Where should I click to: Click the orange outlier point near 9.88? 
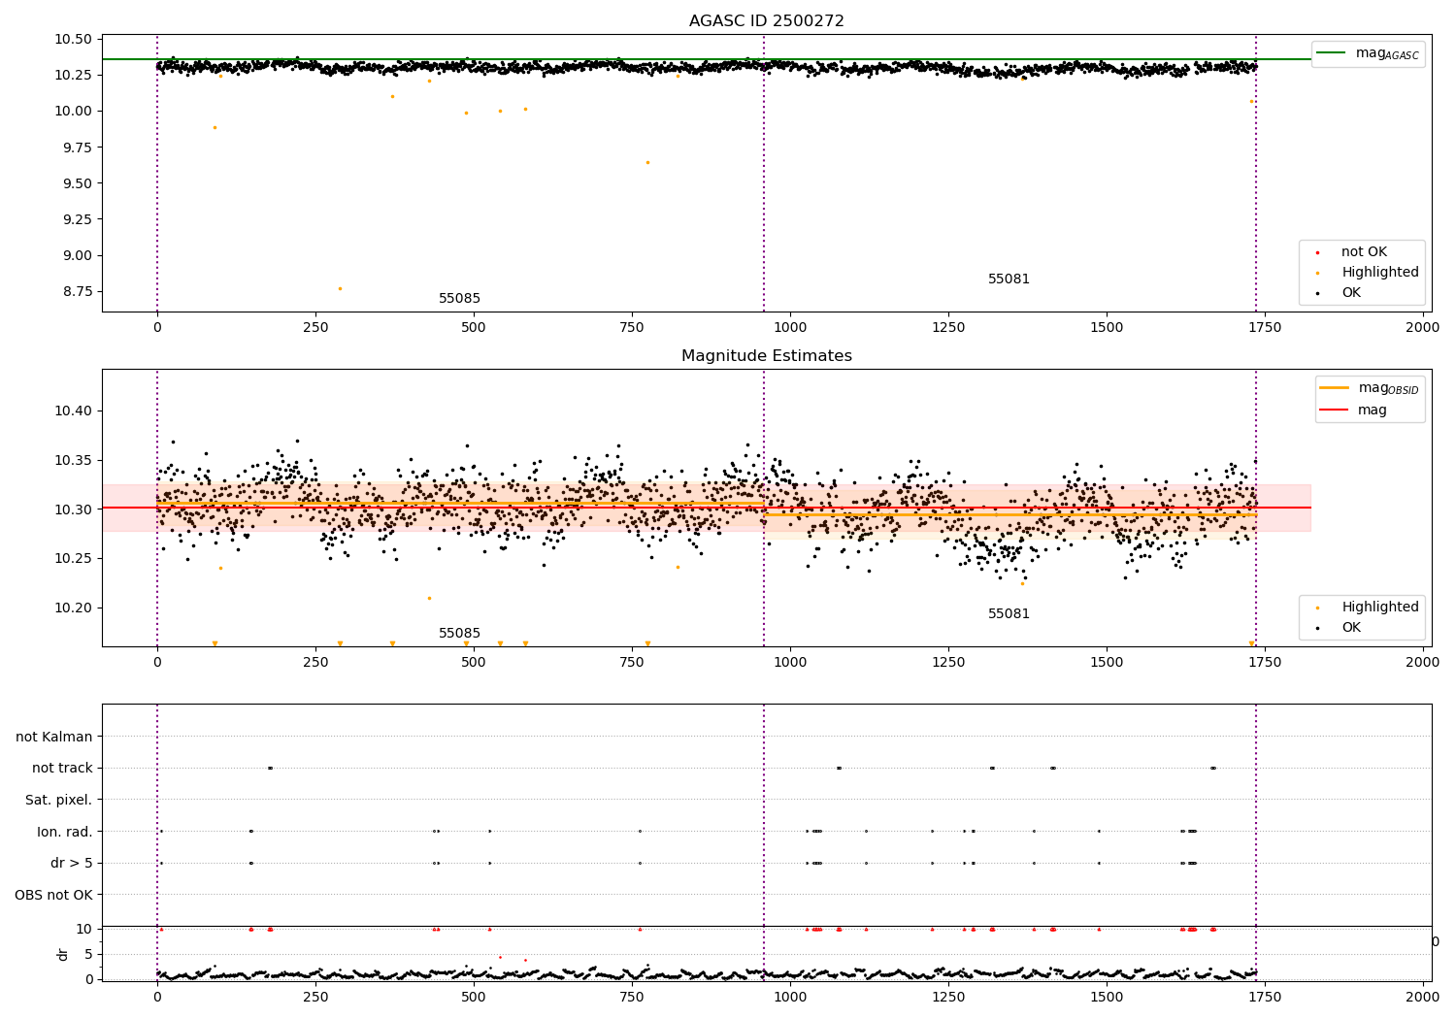[215, 127]
